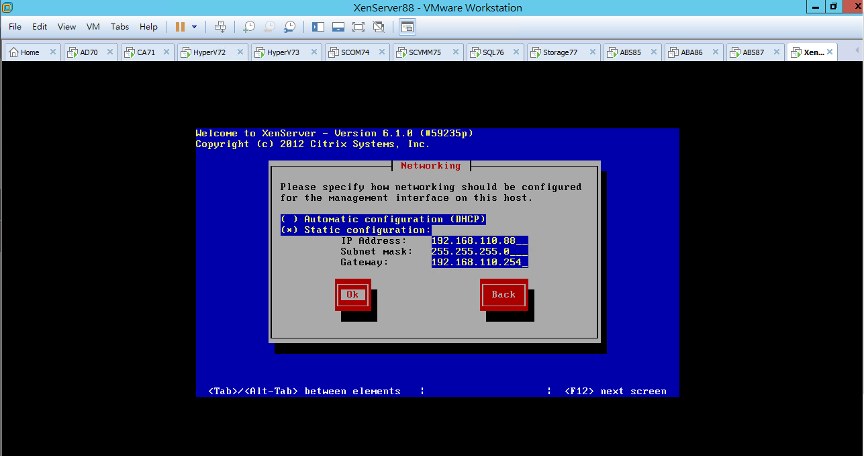This screenshot has height=456, width=864.
Task: Toggle the library sidebar view icon
Action: pos(318,27)
